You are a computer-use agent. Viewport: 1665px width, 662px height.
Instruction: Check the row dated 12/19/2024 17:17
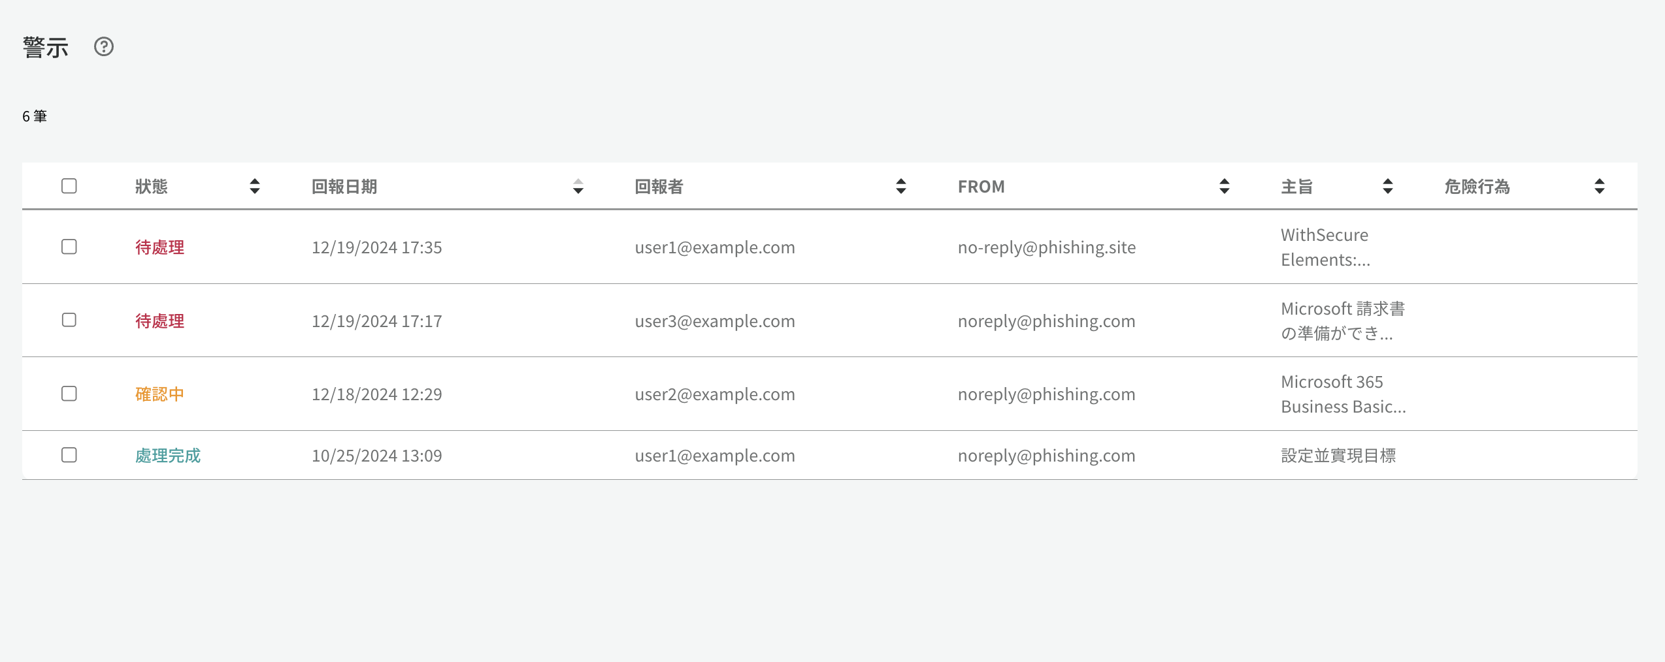(x=69, y=320)
